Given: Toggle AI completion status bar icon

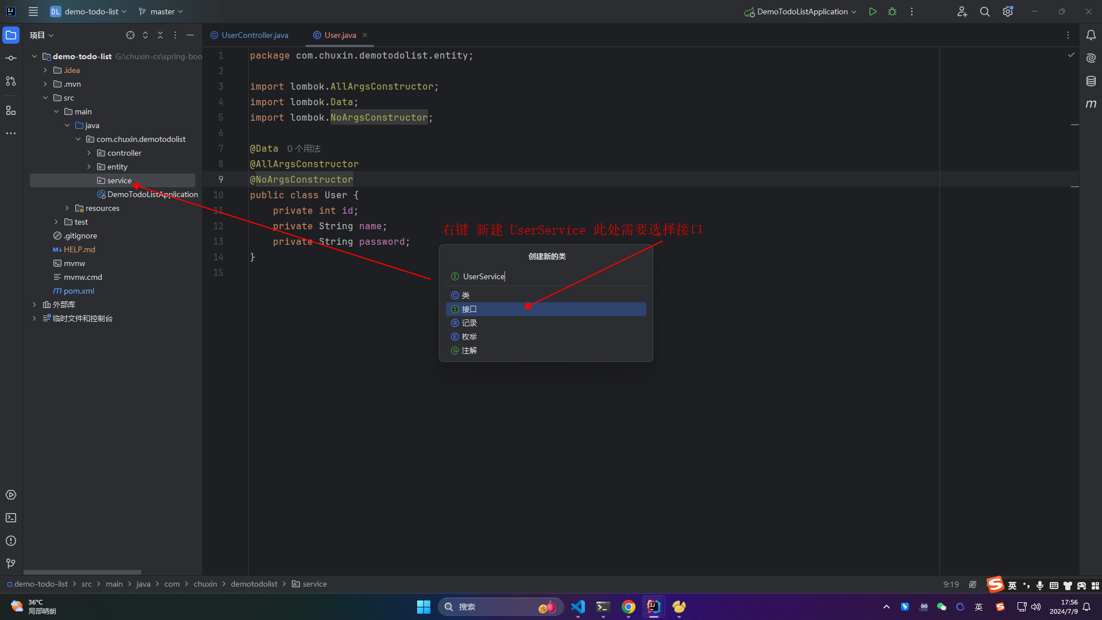Looking at the screenshot, I should (x=973, y=584).
